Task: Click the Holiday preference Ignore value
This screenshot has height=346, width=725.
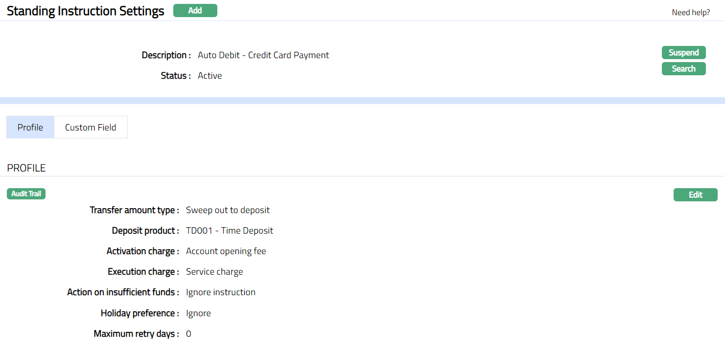Action: [198, 313]
